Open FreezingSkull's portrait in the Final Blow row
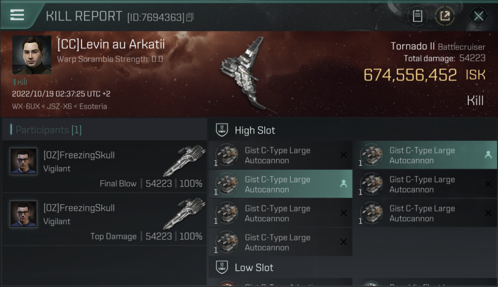This screenshot has height=287, width=498. [x=24, y=161]
